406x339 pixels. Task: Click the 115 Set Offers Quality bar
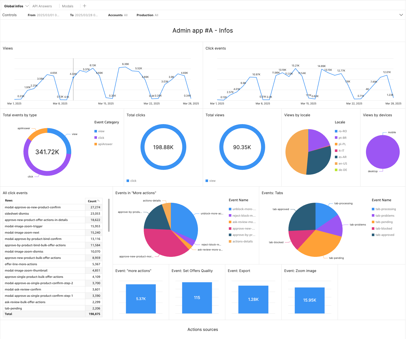197,298
